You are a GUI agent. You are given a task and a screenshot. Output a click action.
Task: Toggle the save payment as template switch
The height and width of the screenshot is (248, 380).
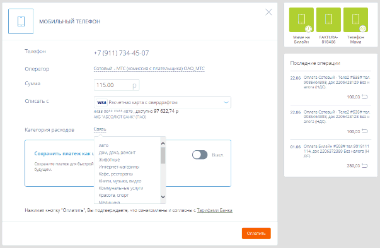coord(200,155)
